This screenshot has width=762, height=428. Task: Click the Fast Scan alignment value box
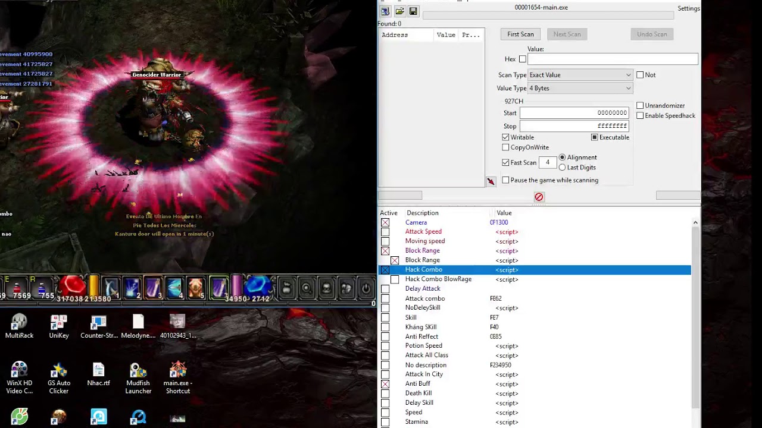coord(548,162)
